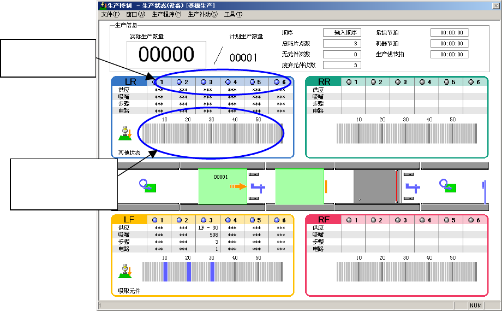The height and width of the screenshot is (311, 502).
Task: Click the 无元件次数 value field
Action: pos(342,54)
